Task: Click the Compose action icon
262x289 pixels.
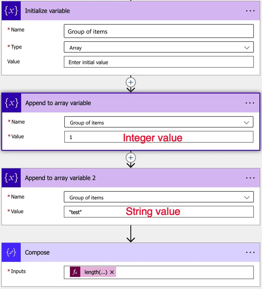Action: pyautogui.click(x=11, y=252)
